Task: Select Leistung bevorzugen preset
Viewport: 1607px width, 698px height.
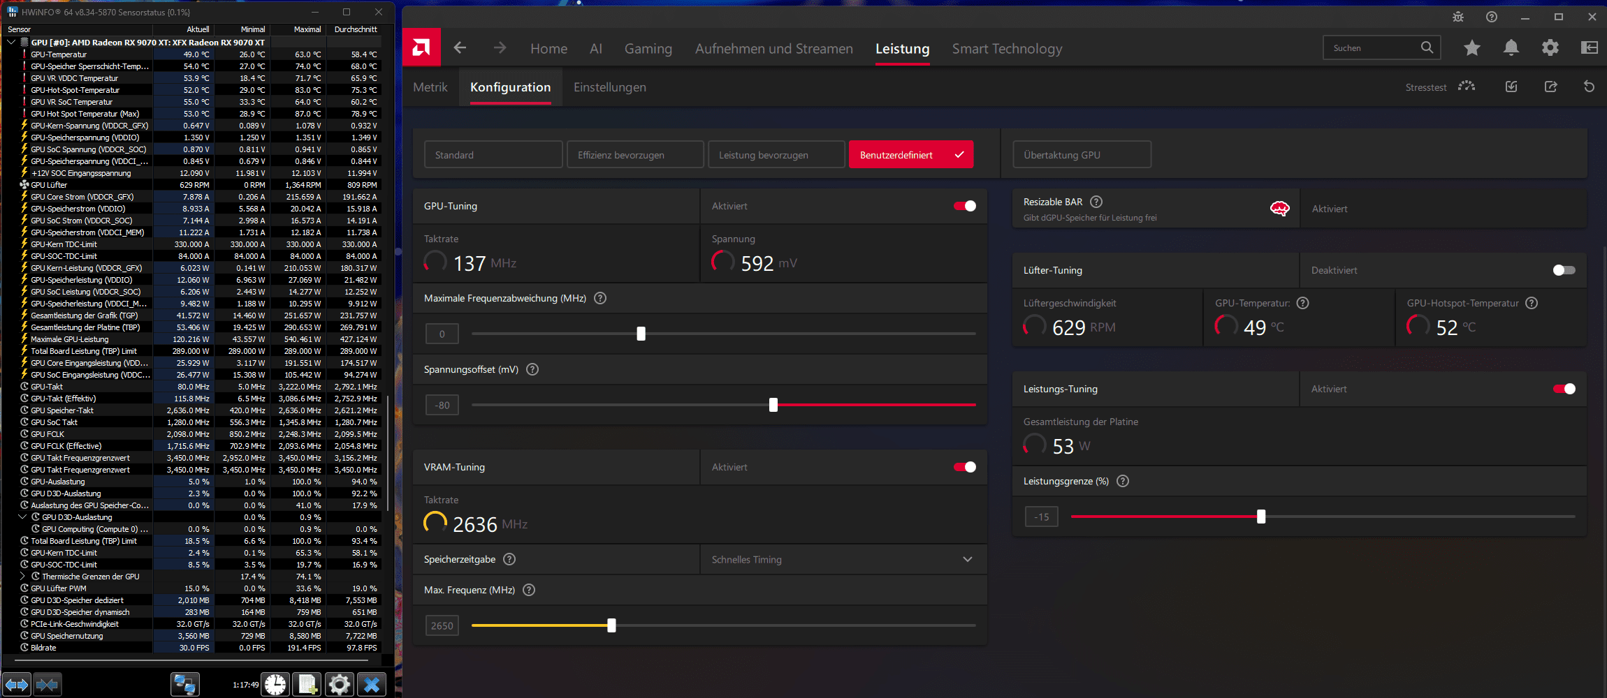Action: [x=776, y=154]
